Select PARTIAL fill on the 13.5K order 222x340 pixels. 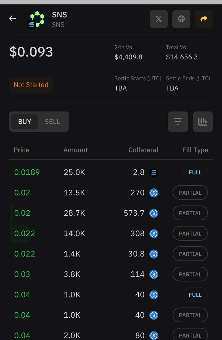pos(190,193)
